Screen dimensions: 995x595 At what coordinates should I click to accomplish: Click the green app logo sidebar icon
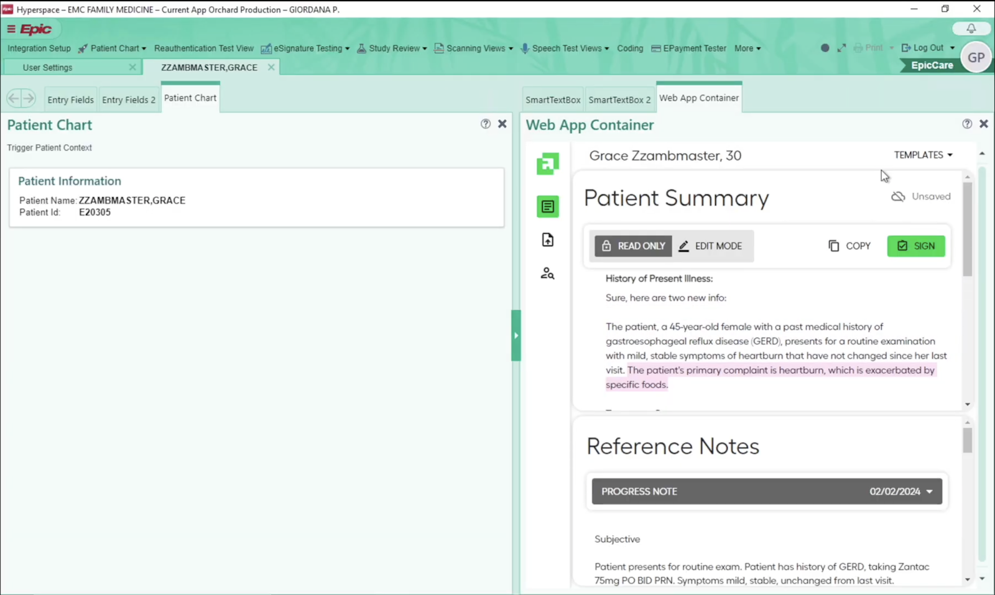point(547,164)
